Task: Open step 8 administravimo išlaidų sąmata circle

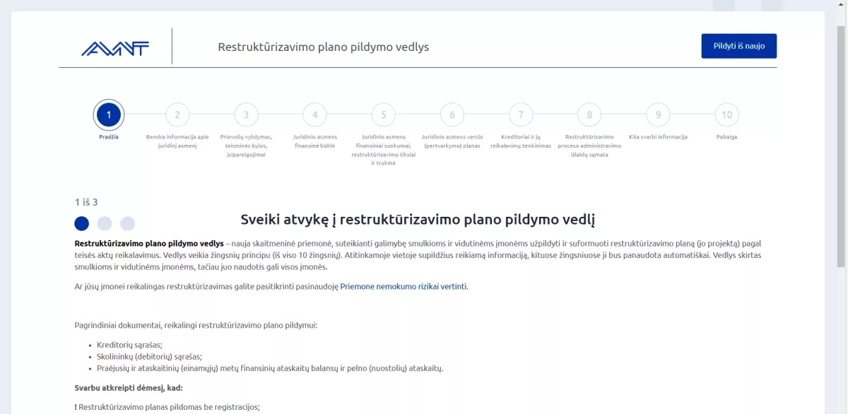Action: click(x=589, y=114)
